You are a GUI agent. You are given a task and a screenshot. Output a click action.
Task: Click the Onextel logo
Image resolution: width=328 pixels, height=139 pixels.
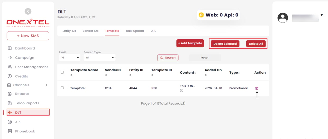(28, 23)
